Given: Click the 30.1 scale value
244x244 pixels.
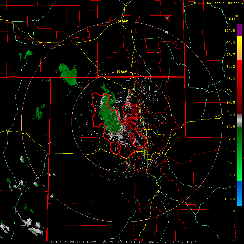Looking at the screenshot, I should tap(231, 91).
